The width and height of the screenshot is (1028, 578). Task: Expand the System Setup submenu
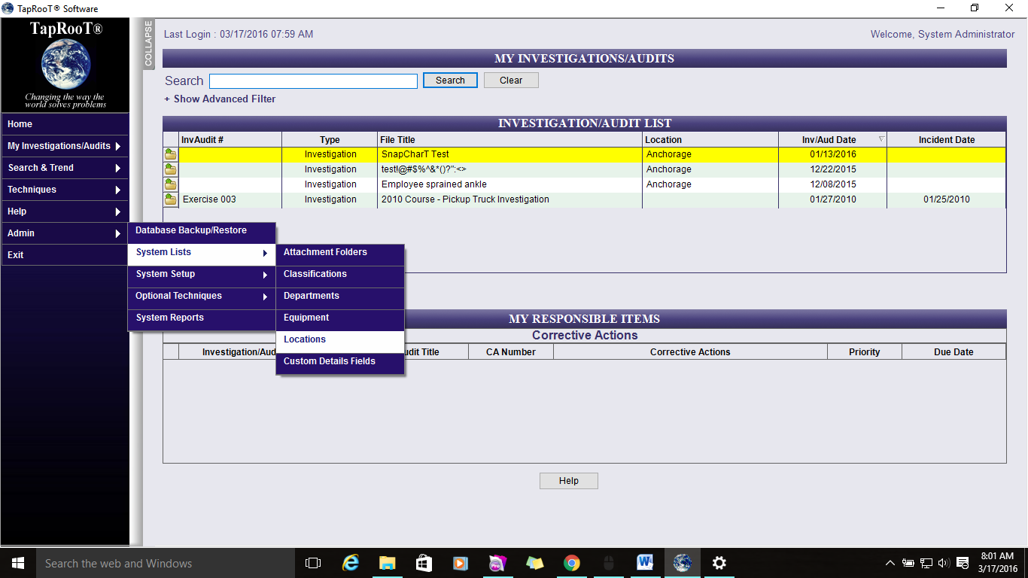202,275
